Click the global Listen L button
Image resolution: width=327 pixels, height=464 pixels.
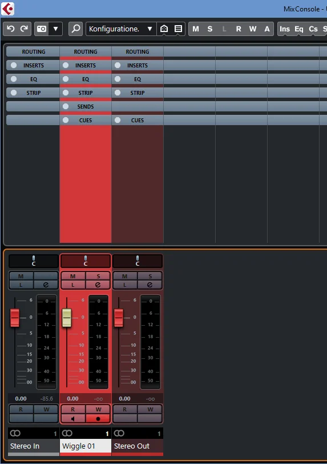224,29
